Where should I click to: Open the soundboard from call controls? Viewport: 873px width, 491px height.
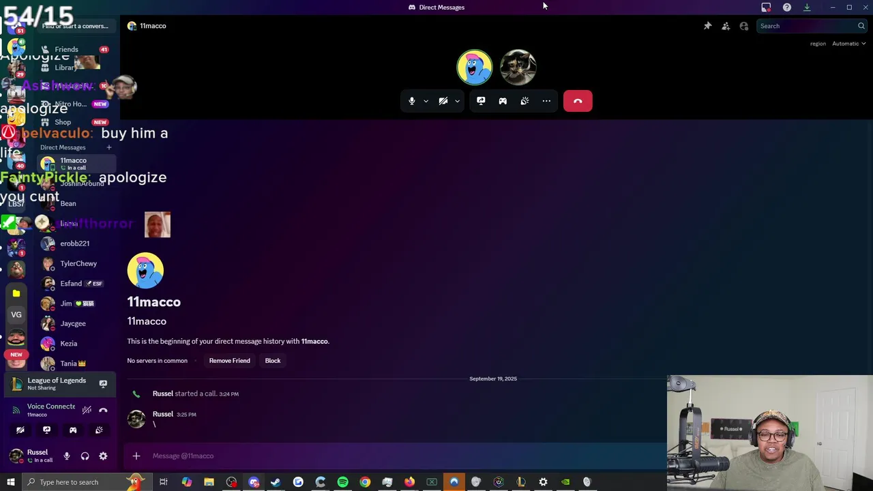524,101
